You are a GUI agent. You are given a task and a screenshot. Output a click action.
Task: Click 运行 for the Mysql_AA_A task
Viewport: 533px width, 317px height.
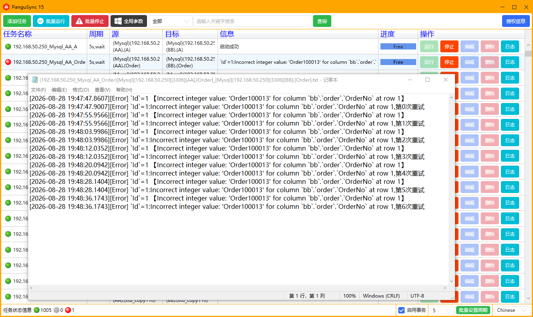tap(429, 46)
